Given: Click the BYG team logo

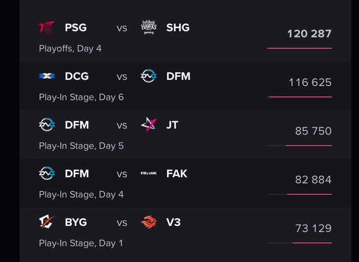Looking at the screenshot, I should 47,222.
